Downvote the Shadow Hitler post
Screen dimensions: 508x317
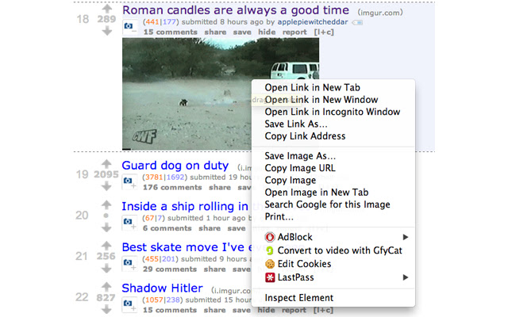[106, 310]
